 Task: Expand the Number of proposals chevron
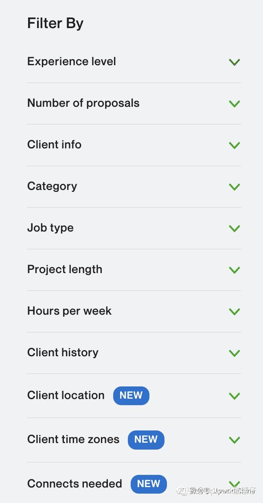pos(234,104)
